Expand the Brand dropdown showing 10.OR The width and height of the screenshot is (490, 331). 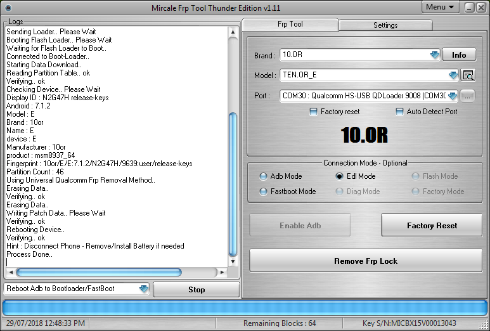pyautogui.click(x=434, y=55)
